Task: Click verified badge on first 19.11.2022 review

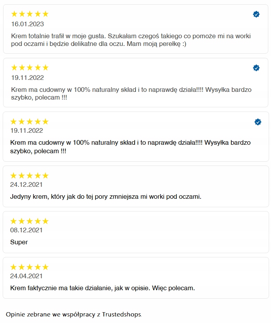Action: click(x=256, y=68)
